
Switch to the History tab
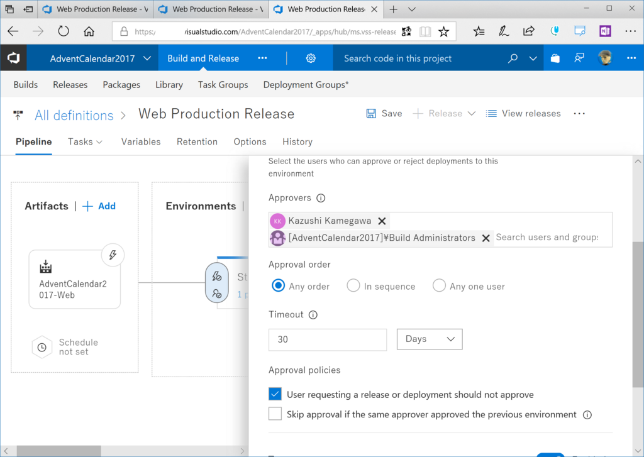tap(297, 141)
